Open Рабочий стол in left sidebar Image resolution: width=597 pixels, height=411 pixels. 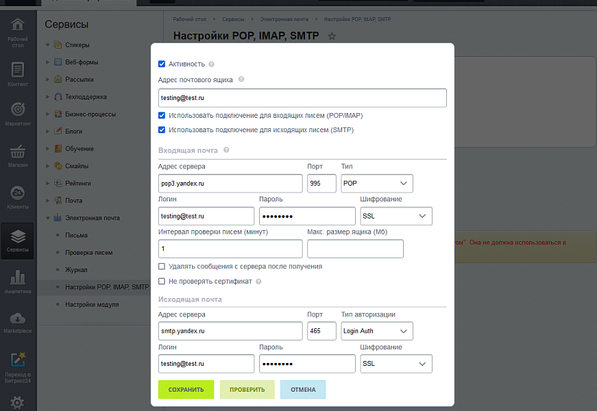coord(18,32)
